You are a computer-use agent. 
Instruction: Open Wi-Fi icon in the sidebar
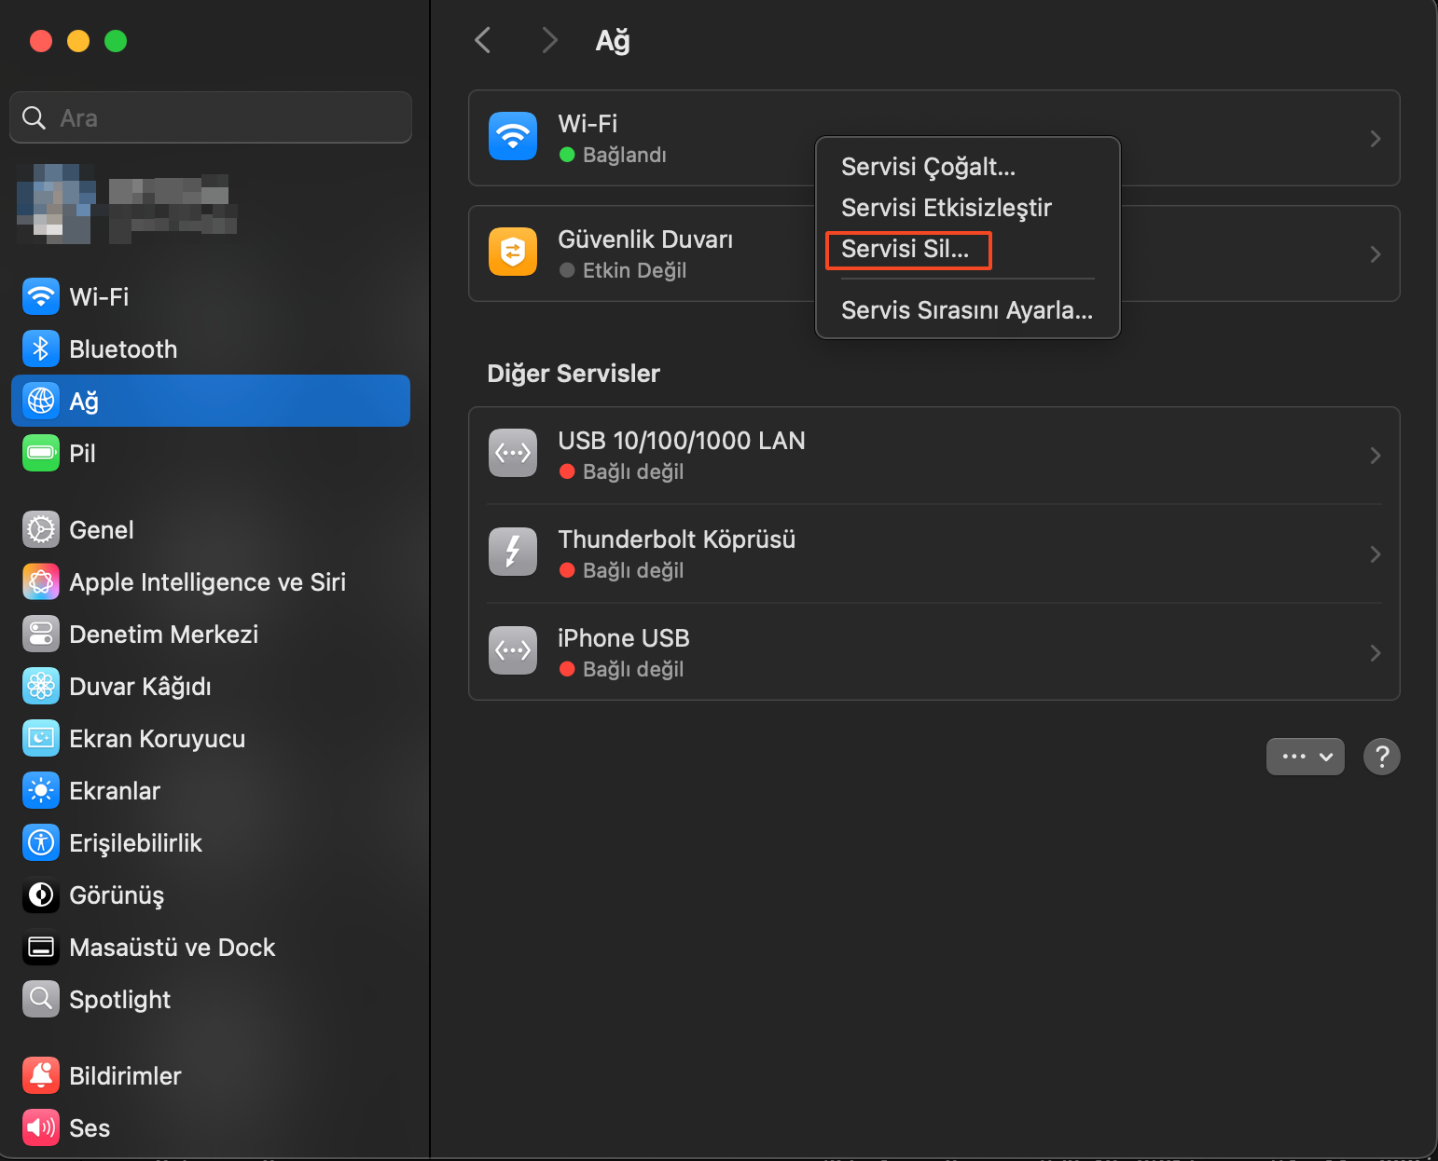coord(41,297)
